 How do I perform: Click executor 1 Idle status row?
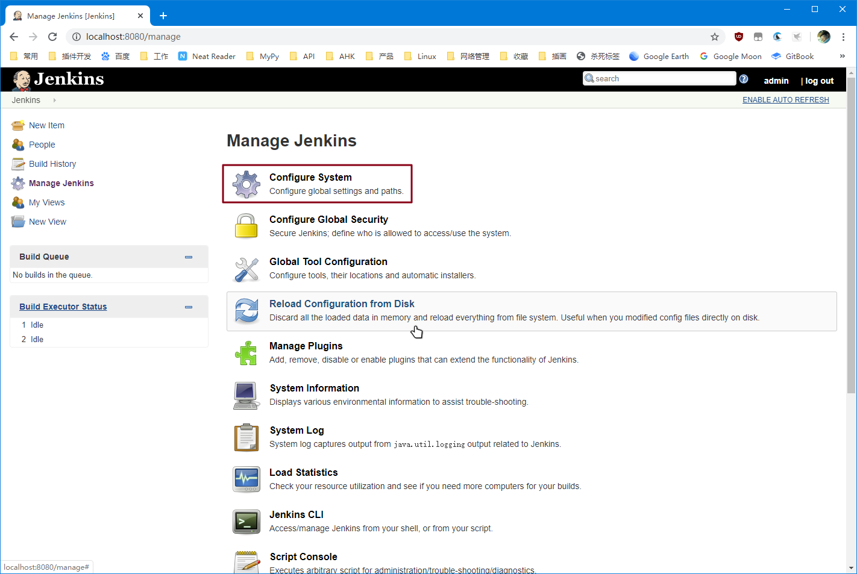pos(109,325)
